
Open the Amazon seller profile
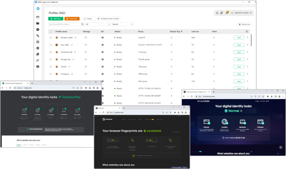tap(239, 38)
